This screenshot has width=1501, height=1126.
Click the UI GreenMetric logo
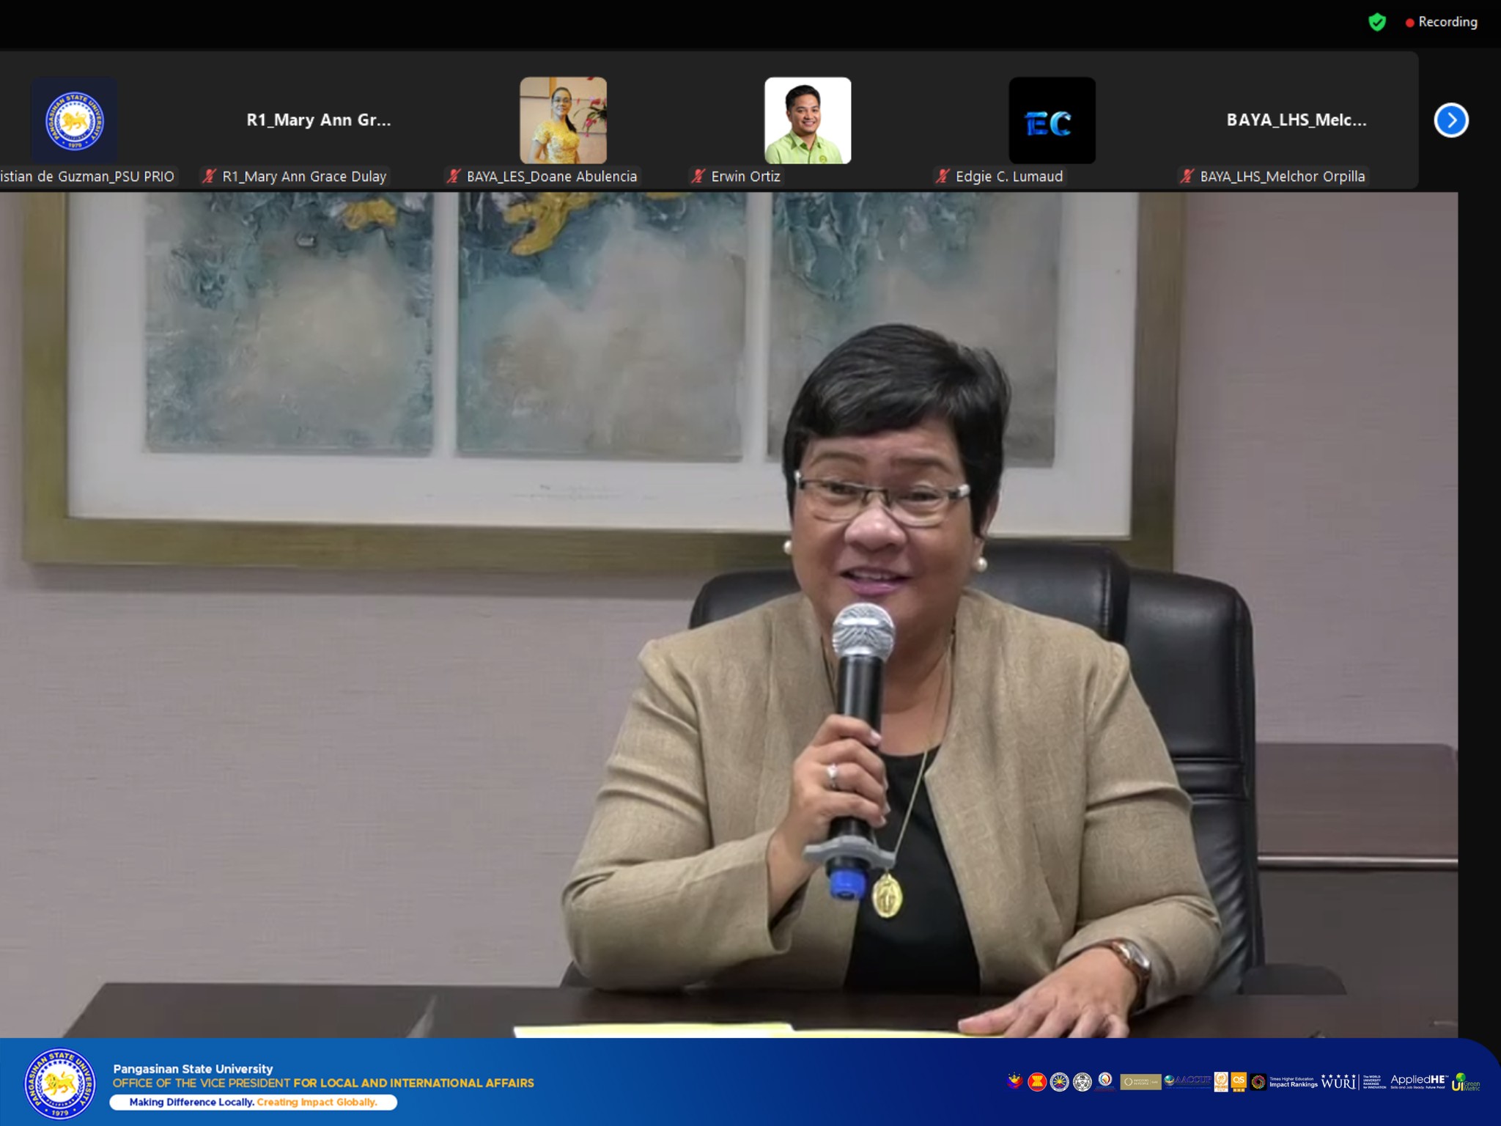click(x=1465, y=1082)
